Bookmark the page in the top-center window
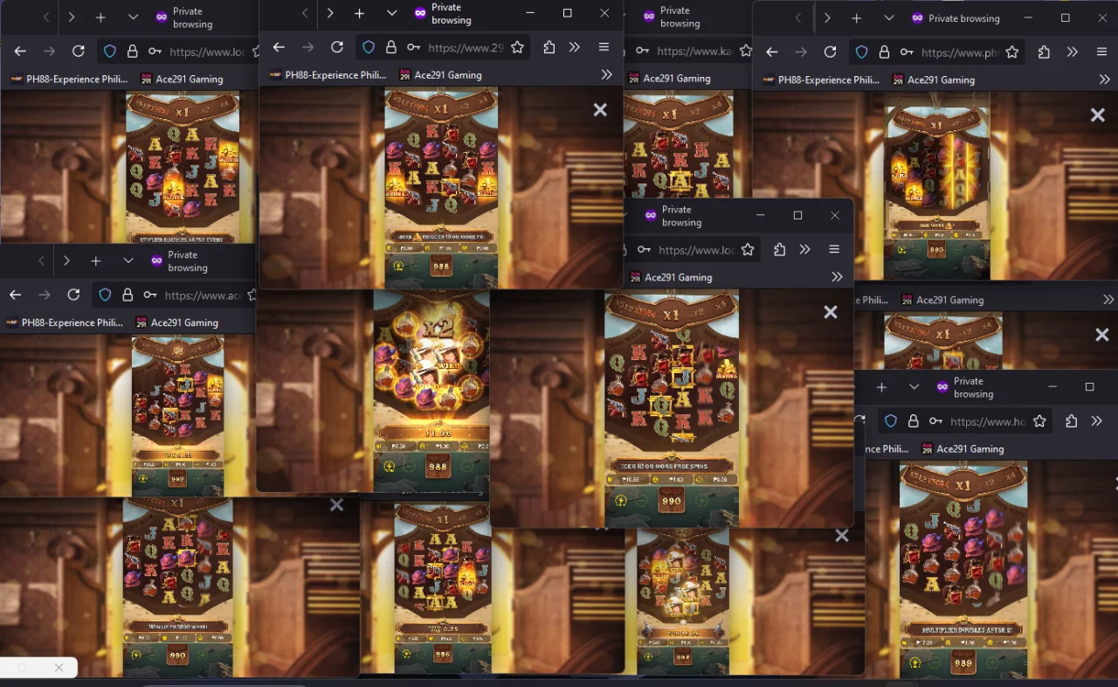The image size is (1118, 687). click(x=517, y=47)
